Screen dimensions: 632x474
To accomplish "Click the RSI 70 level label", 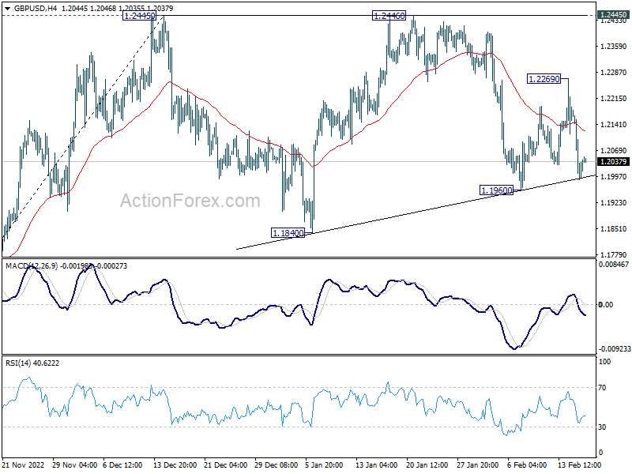I will (x=602, y=388).
